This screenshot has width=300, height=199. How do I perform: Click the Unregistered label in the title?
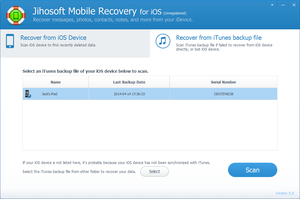(x=175, y=13)
